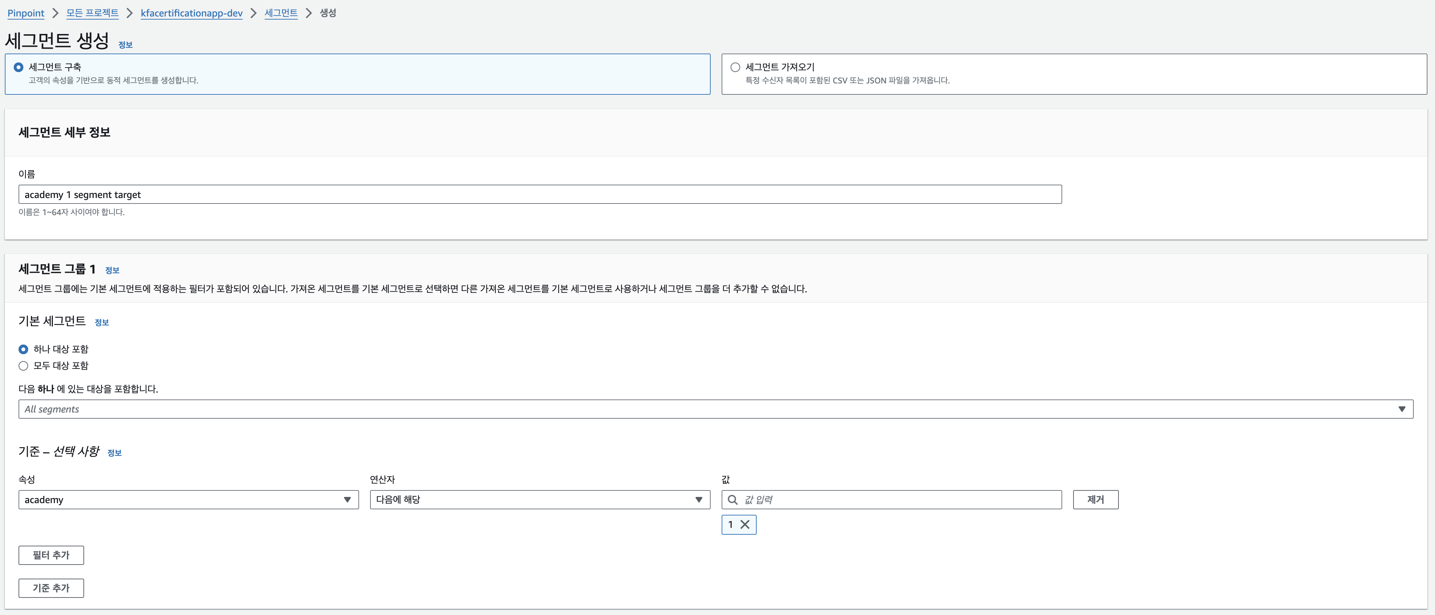
Task: Choose 모두 대상 포함 radio button
Action: (x=23, y=366)
